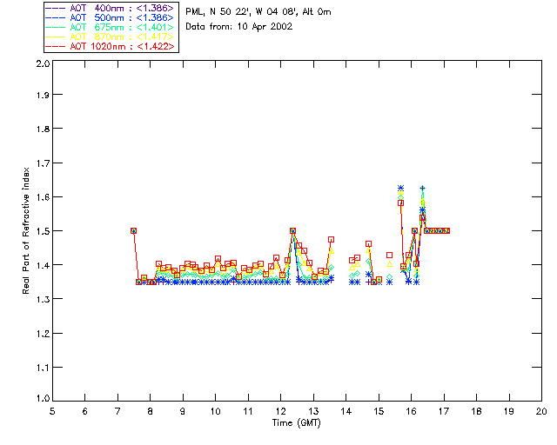Click the 12 x-axis label

pos(280,411)
